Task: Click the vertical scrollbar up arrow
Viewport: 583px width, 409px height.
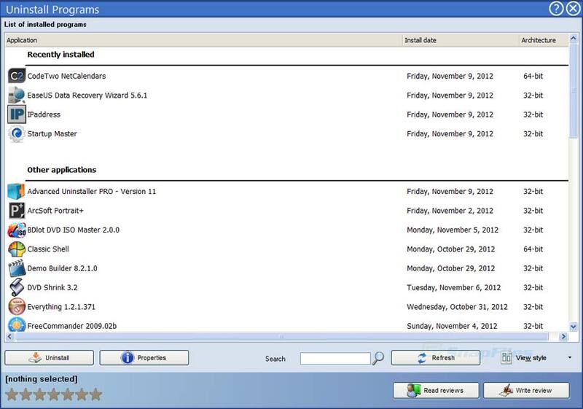Action: pos(573,39)
